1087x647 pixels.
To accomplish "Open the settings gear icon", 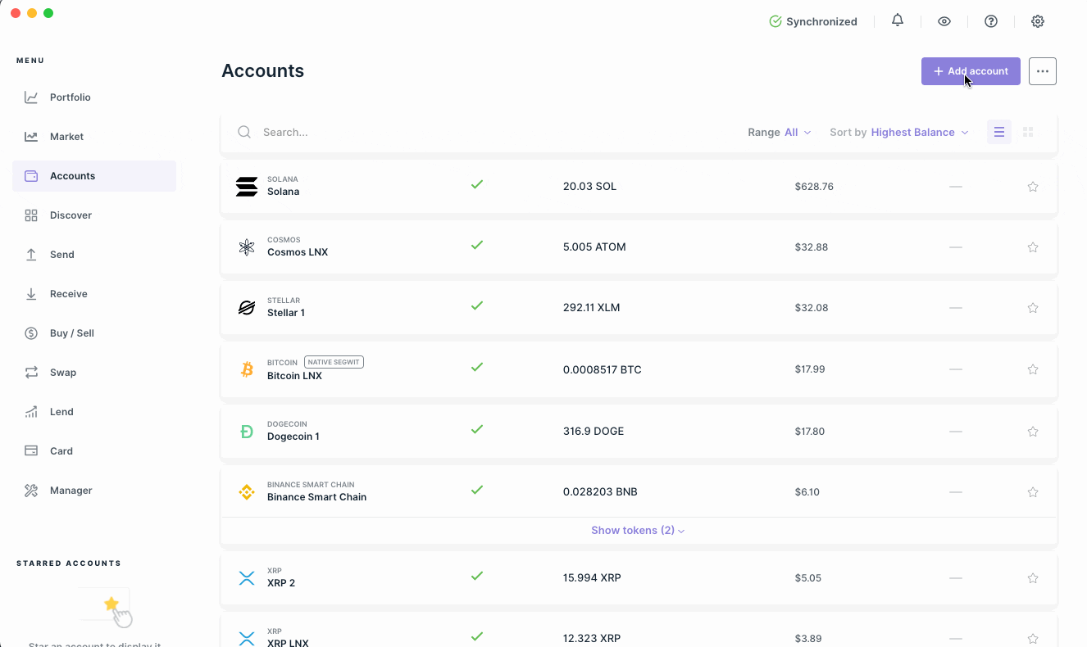I will [x=1038, y=21].
